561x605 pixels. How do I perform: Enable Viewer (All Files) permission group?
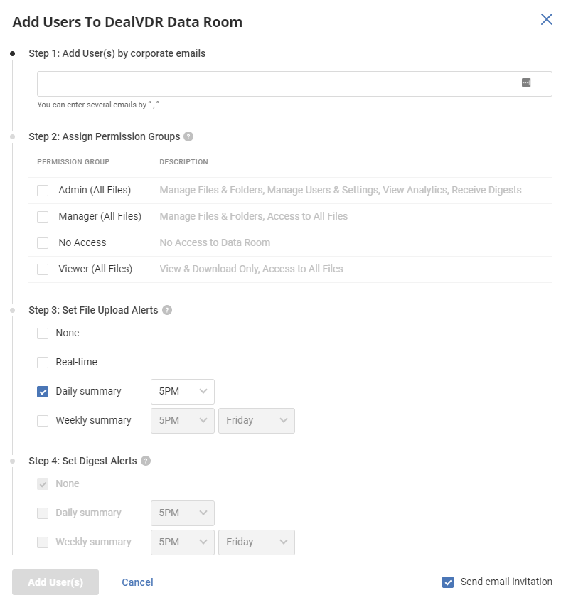click(x=43, y=269)
